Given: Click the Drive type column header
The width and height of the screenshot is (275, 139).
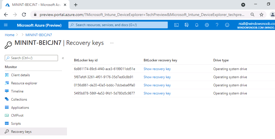Looking at the screenshot, I should [x=221, y=60].
